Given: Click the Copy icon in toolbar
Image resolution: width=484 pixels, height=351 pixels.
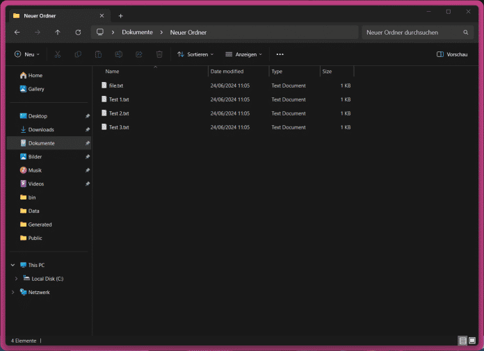Looking at the screenshot, I should click(78, 54).
